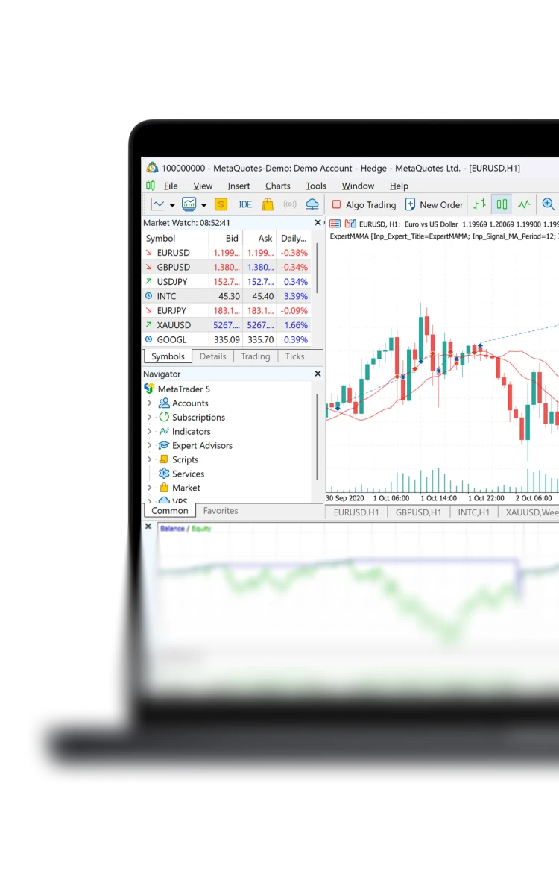Expand the Accounts tree node

click(149, 403)
